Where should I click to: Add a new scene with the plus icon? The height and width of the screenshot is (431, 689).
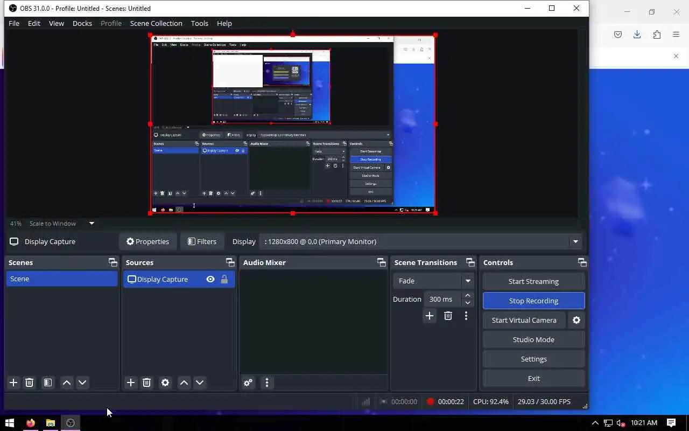point(13,383)
